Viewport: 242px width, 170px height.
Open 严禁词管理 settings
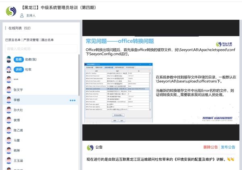(31, 40)
